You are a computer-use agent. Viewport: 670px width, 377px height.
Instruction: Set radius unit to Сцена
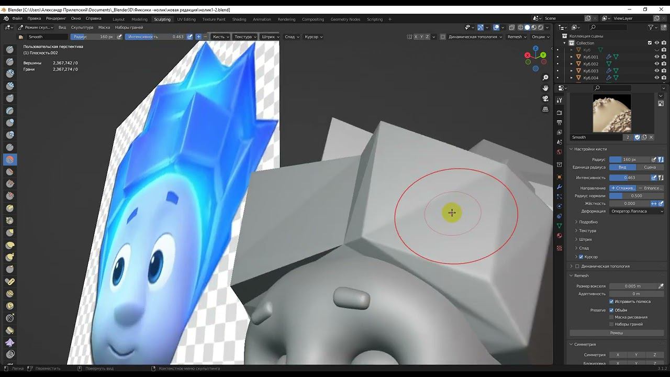(x=650, y=167)
